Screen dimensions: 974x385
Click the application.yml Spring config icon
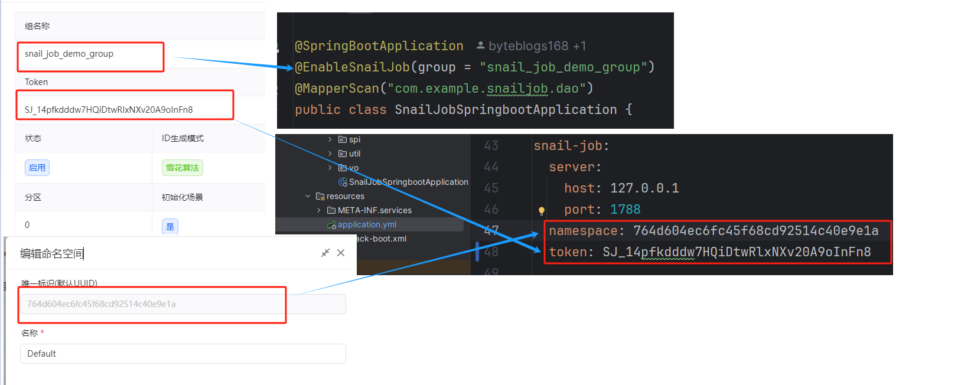pyautogui.click(x=331, y=225)
